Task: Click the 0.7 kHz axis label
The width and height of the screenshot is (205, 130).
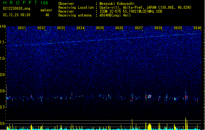Action: (3, 107)
